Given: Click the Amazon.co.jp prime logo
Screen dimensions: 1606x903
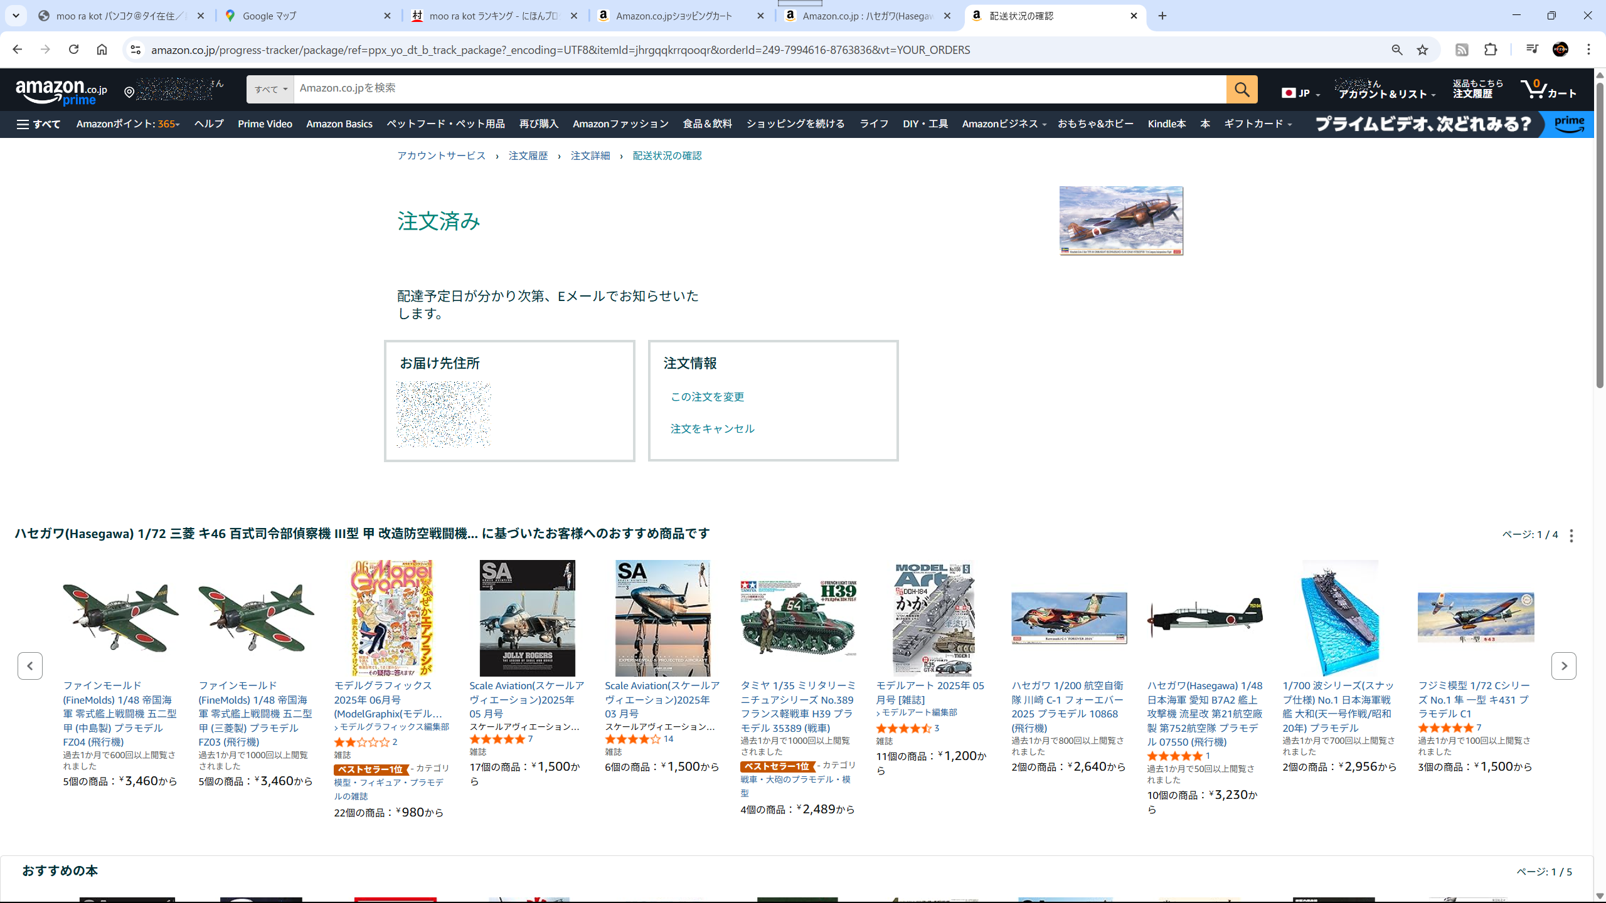Looking at the screenshot, I should [61, 92].
